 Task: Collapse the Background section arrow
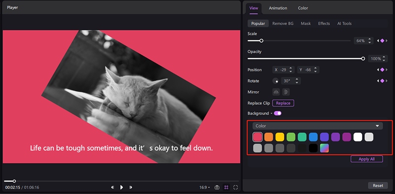pos(271,114)
